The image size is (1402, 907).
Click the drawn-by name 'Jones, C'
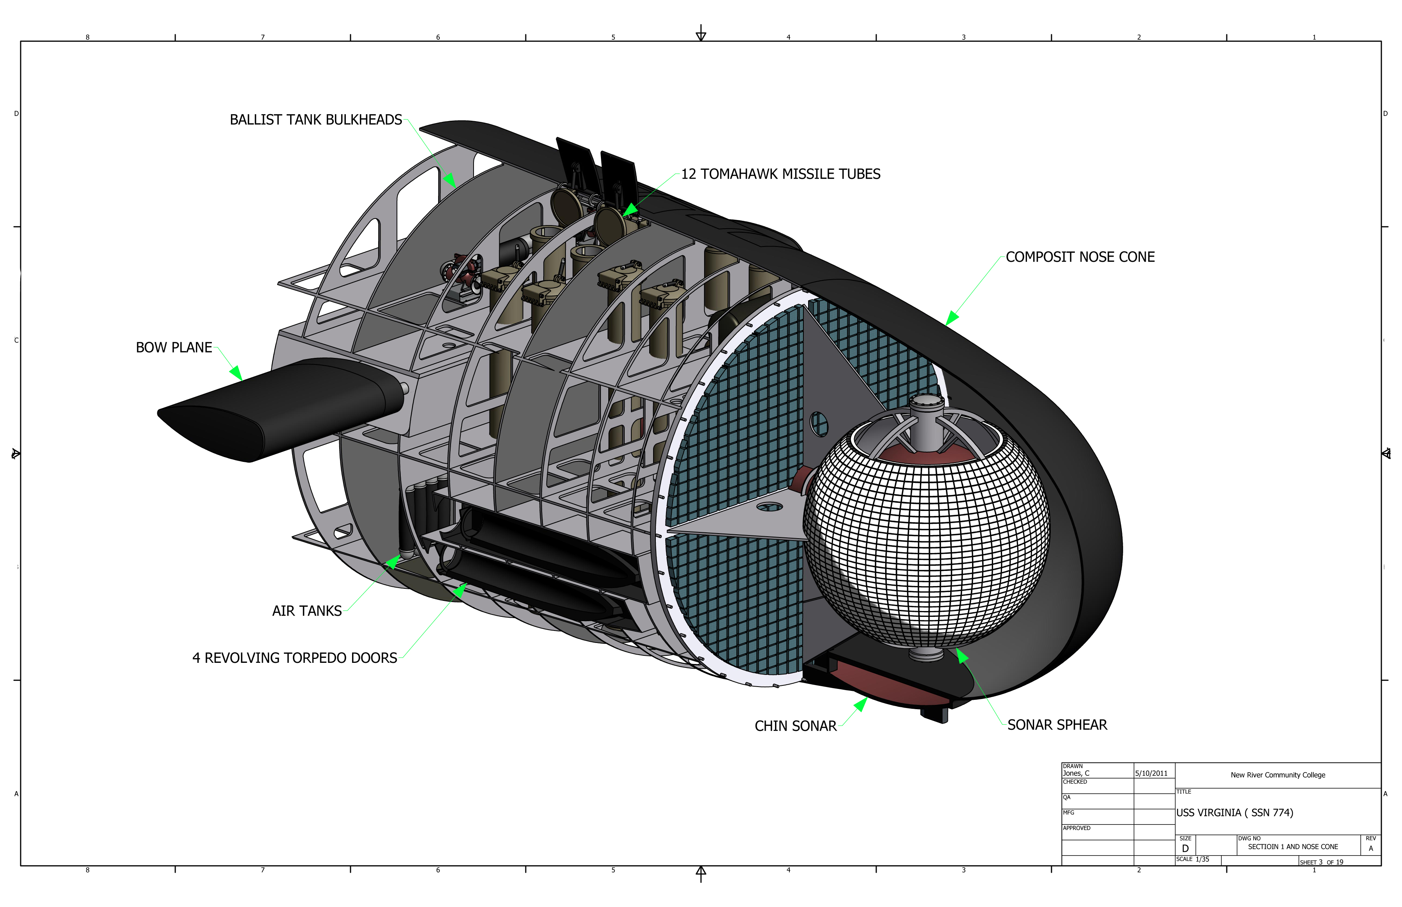click(x=1076, y=773)
